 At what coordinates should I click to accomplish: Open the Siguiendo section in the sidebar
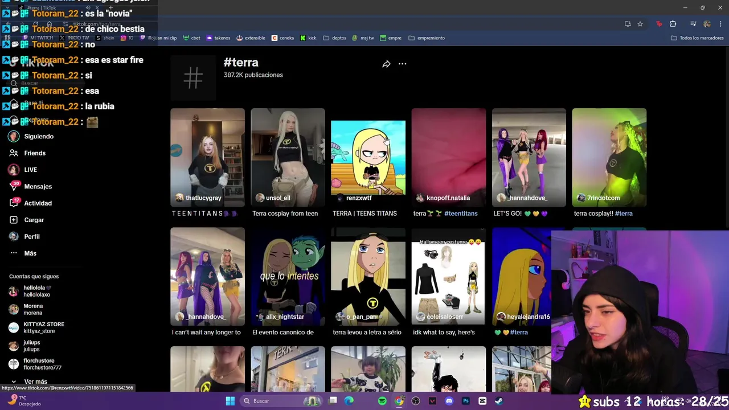[x=31, y=137]
